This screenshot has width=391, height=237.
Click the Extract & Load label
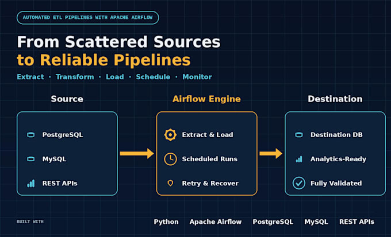point(208,135)
